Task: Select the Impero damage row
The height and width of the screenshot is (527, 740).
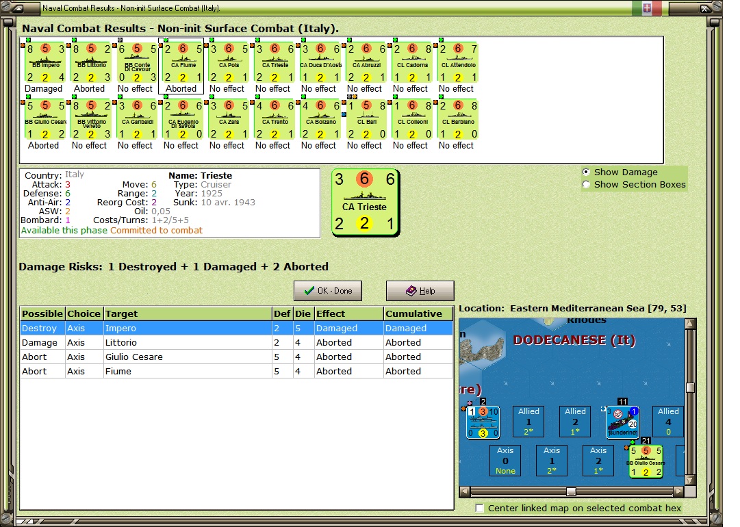Action: 236,329
